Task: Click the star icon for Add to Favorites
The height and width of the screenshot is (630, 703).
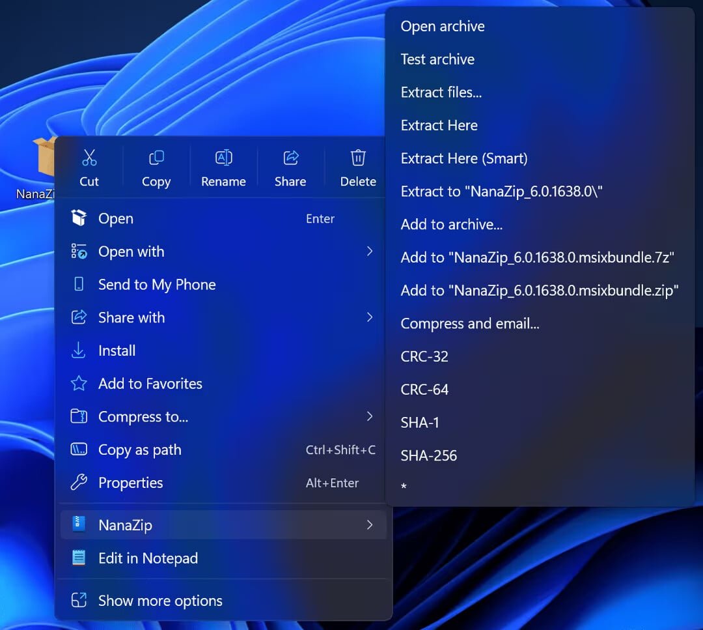Action: point(79,383)
